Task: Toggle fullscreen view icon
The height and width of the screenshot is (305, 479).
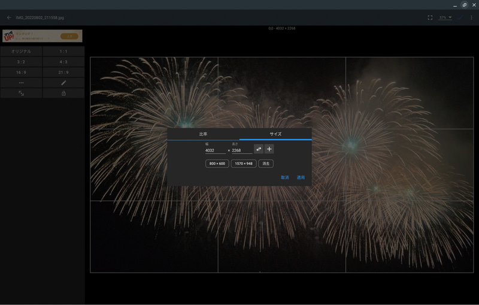Action: click(x=430, y=18)
